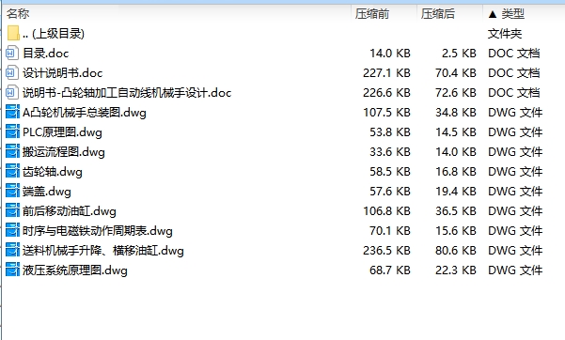Click the DWG icon of 液压系统原理图.dwg
This screenshot has height=340, width=565.
tap(12, 270)
